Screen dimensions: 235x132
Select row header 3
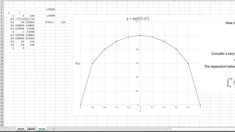(1, 9)
